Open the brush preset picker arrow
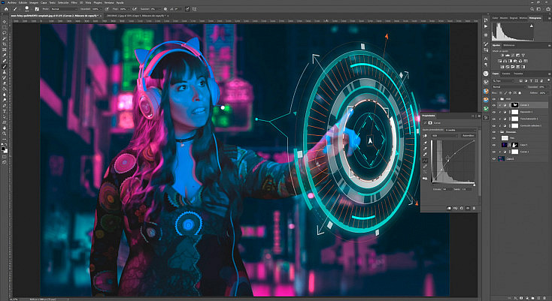Image resolution: width=552 pixels, height=301 pixels. (x=32, y=9)
